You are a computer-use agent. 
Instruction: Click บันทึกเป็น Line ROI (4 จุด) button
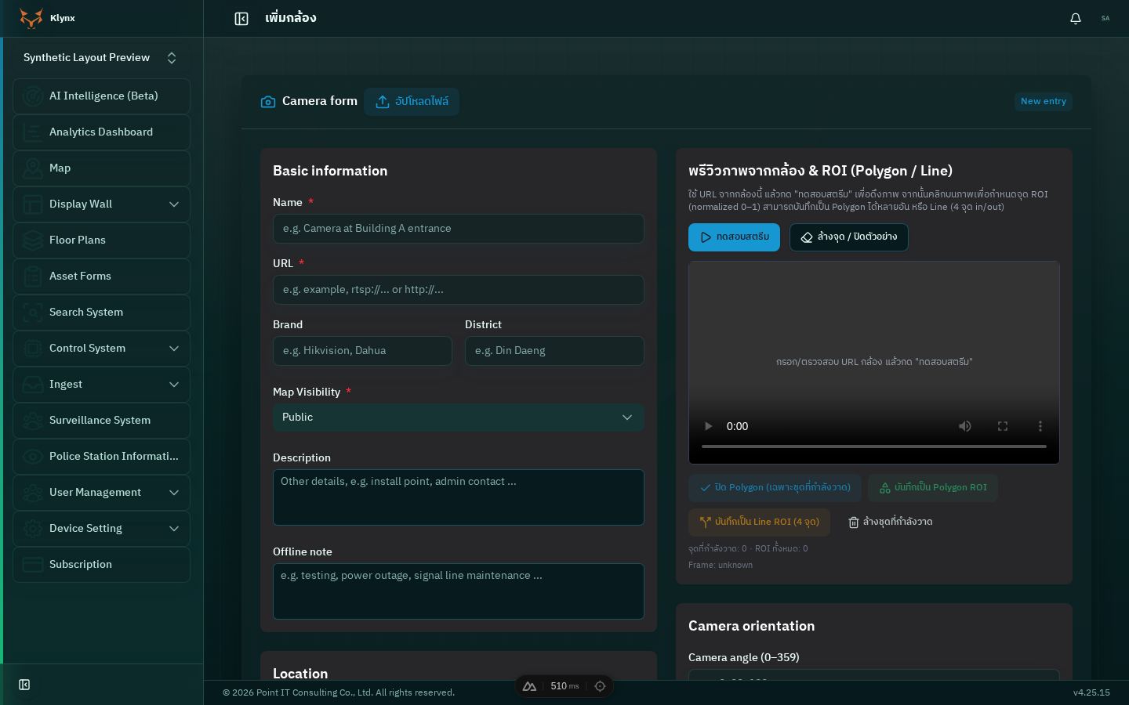(759, 522)
